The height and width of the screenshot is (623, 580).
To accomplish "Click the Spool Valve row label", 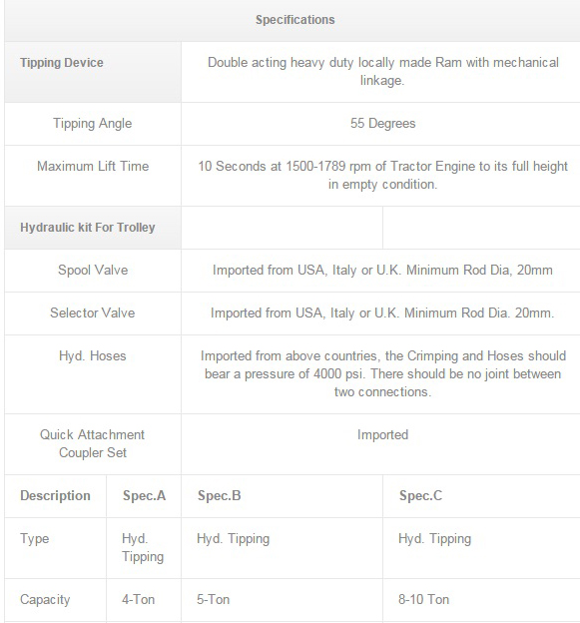I will coord(93,271).
